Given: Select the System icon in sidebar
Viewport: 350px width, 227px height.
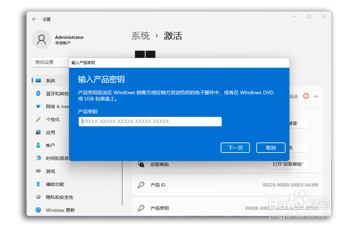Looking at the screenshot, I should (38, 81).
